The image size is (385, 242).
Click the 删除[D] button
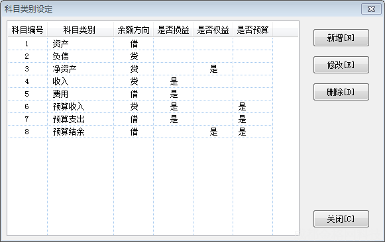341,92
